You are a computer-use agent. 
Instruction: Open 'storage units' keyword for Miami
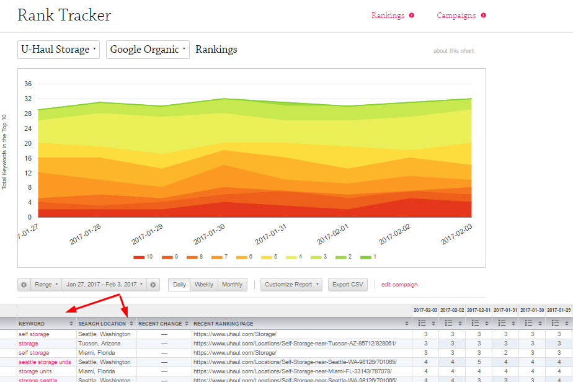click(35, 371)
